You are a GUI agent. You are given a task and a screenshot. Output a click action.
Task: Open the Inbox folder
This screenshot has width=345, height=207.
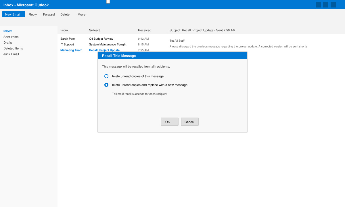(x=8, y=31)
